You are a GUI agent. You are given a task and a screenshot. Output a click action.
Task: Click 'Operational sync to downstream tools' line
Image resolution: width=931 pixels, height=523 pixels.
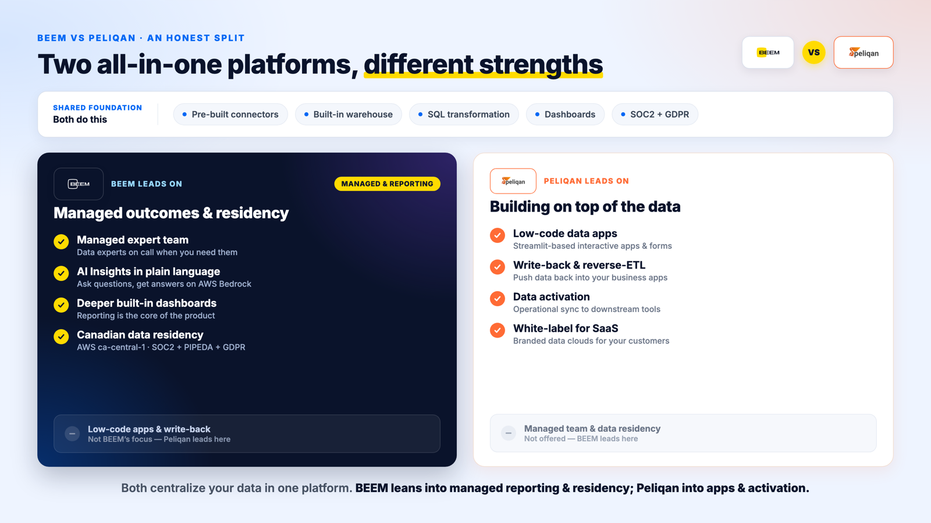pos(587,309)
